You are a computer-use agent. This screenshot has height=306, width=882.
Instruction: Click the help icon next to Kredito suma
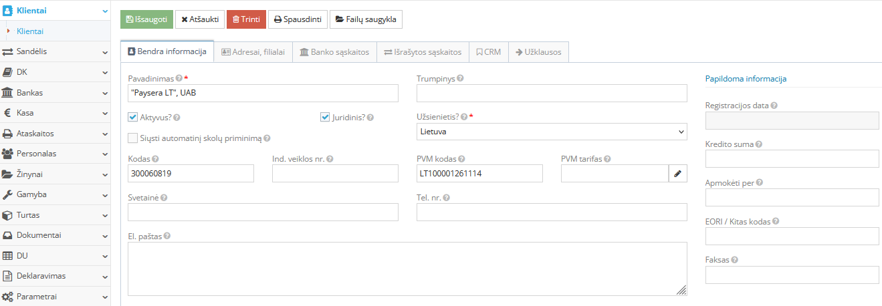click(x=759, y=144)
